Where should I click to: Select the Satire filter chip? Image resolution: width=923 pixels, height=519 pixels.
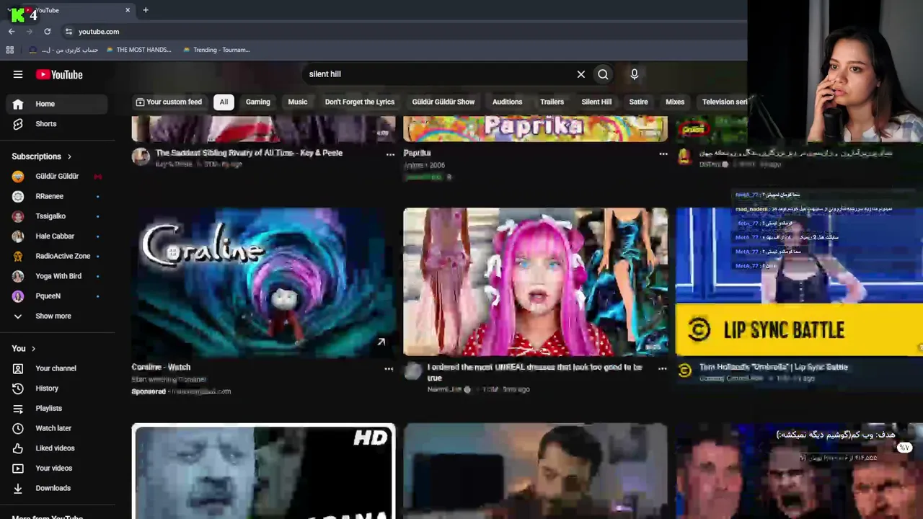[x=638, y=102]
